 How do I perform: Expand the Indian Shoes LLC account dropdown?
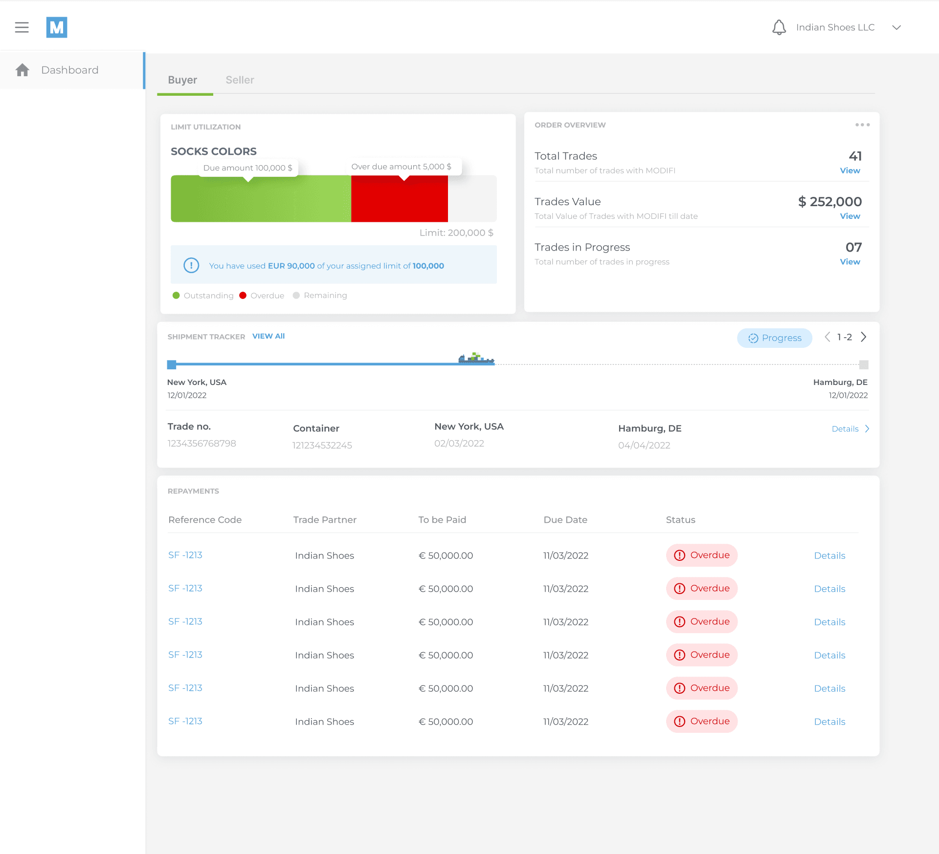[x=896, y=27]
